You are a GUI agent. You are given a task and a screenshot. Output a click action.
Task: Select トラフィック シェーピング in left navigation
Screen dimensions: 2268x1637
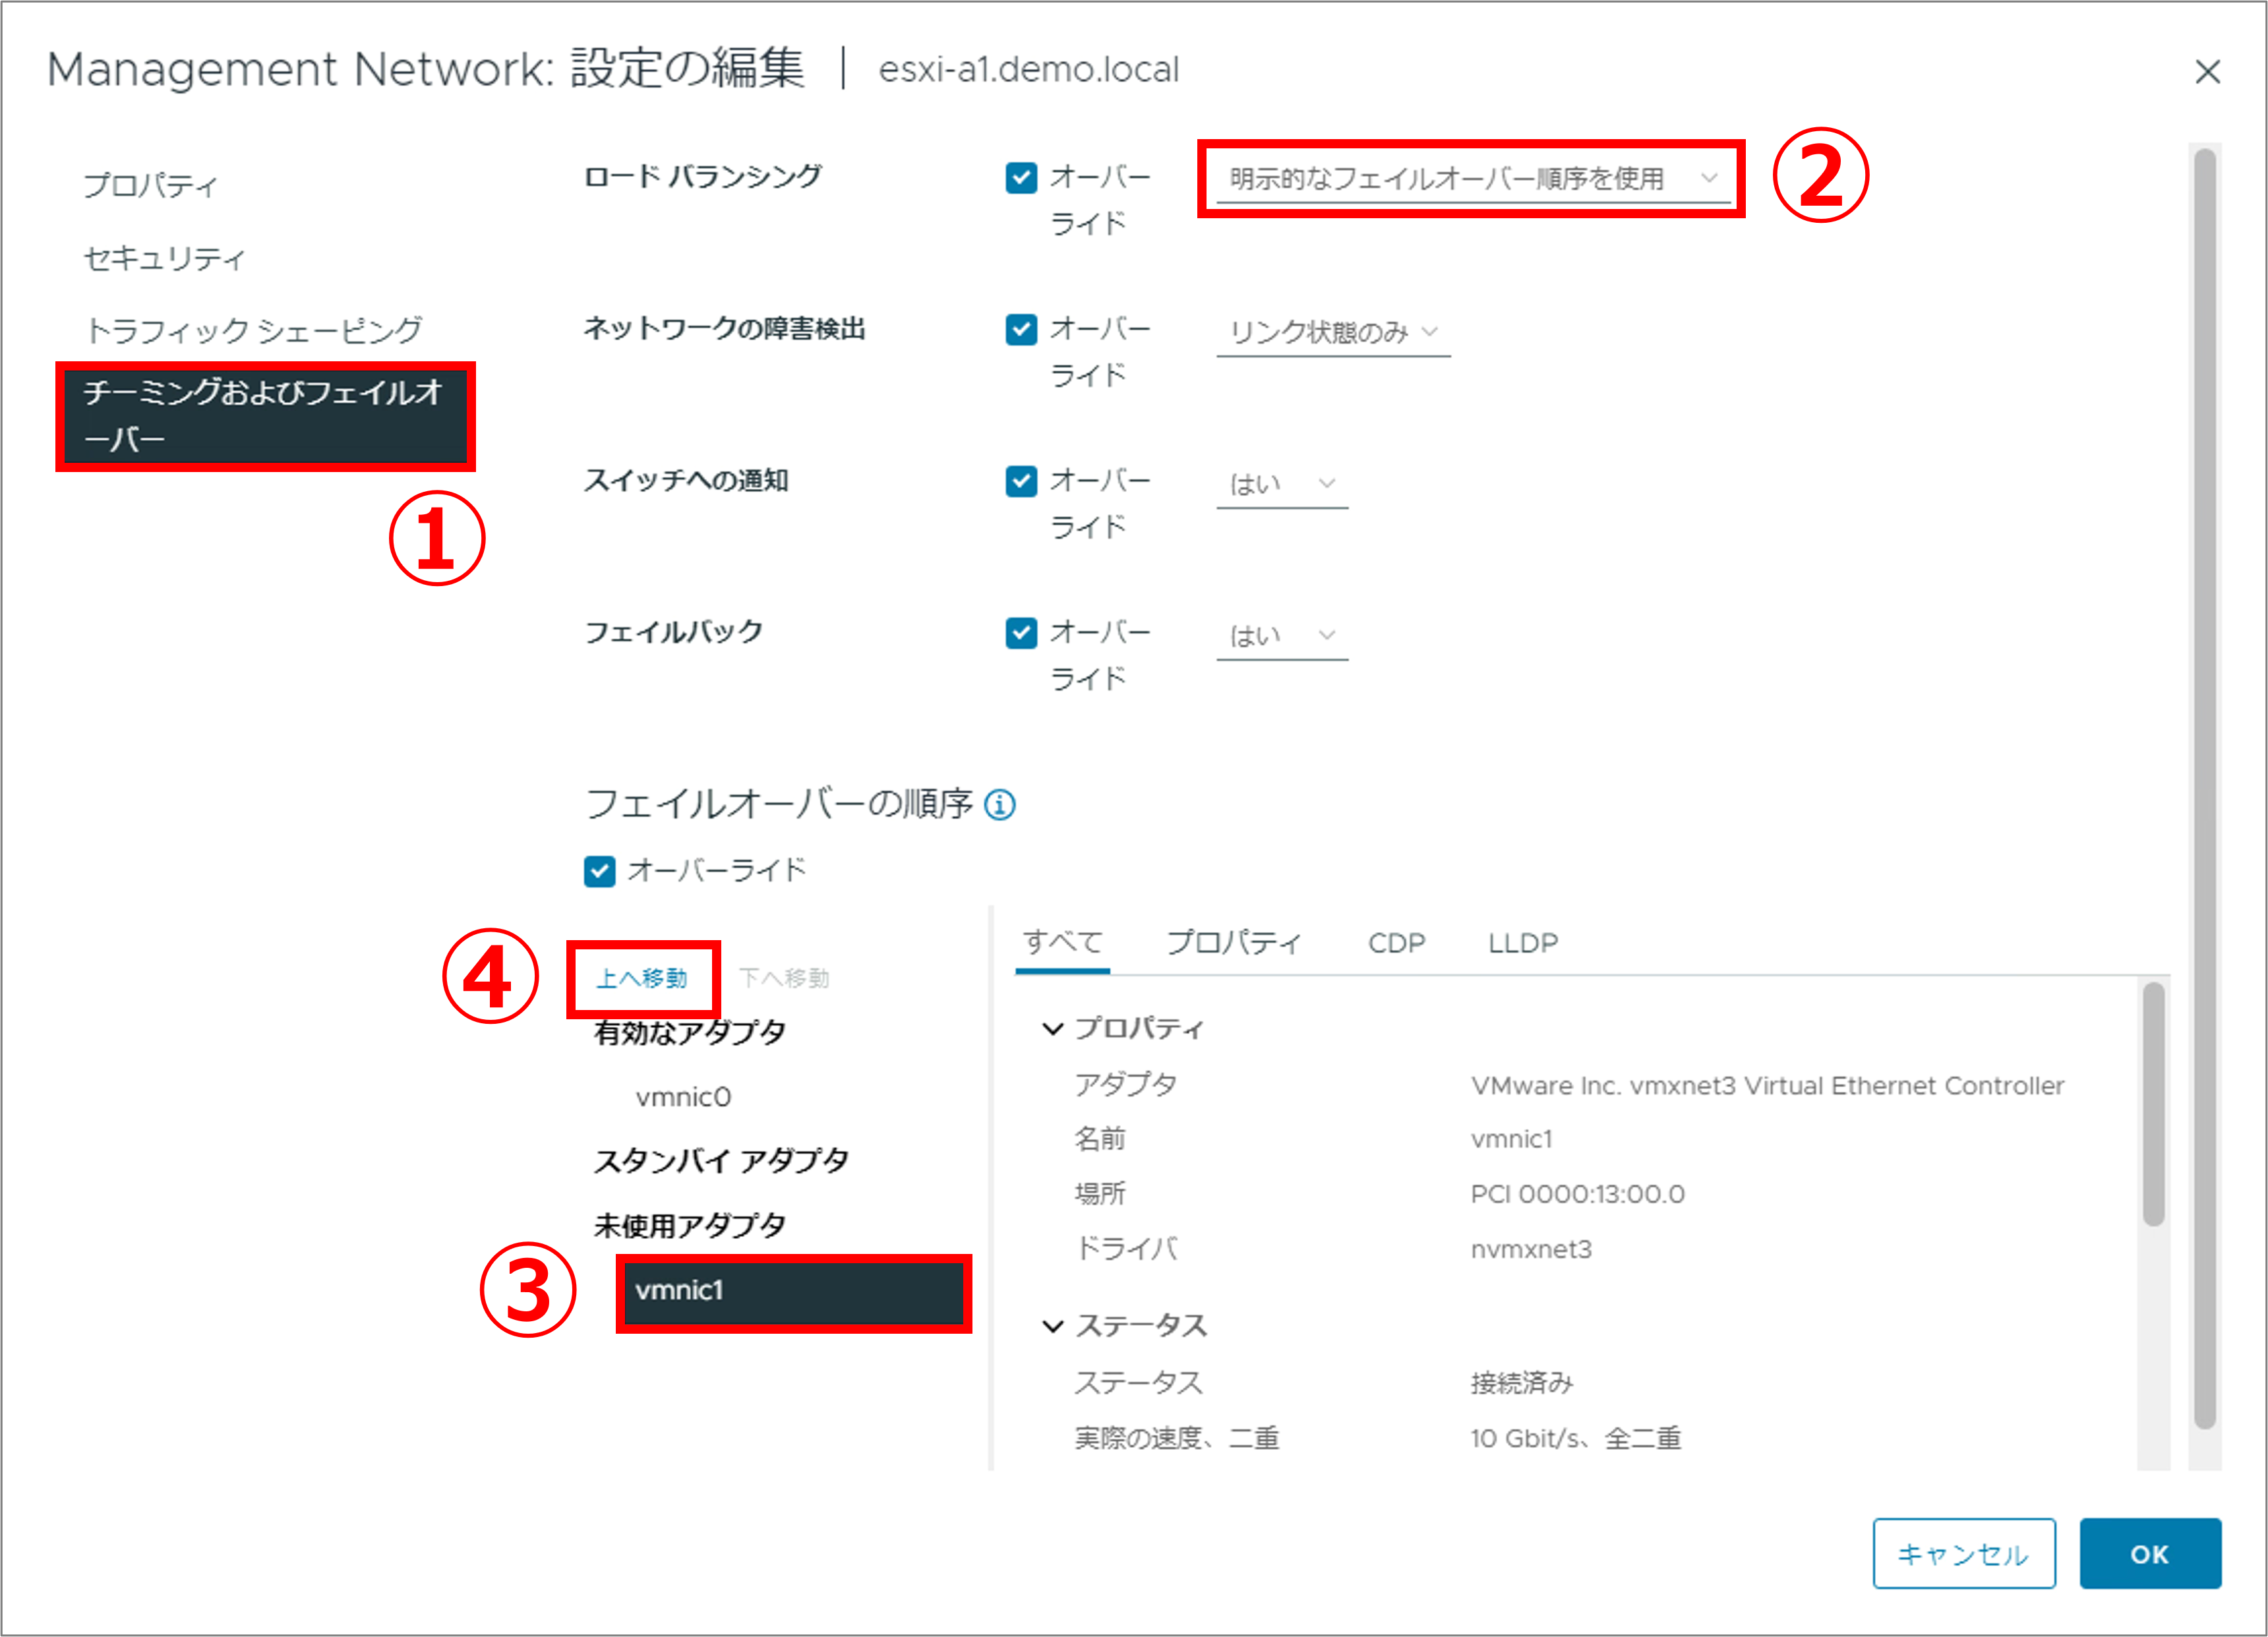(253, 331)
